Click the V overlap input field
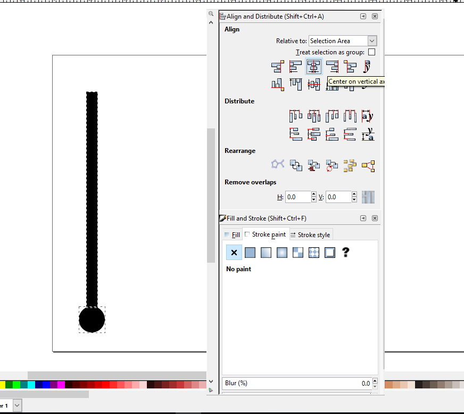The width and height of the screenshot is (464, 414). pyautogui.click(x=338, y=197)
